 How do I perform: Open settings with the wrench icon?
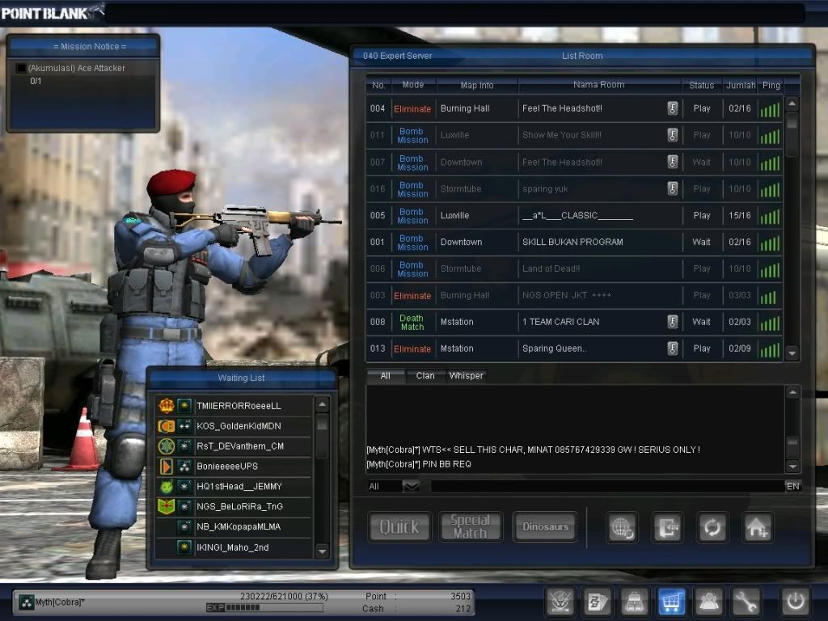click(745, 601)
